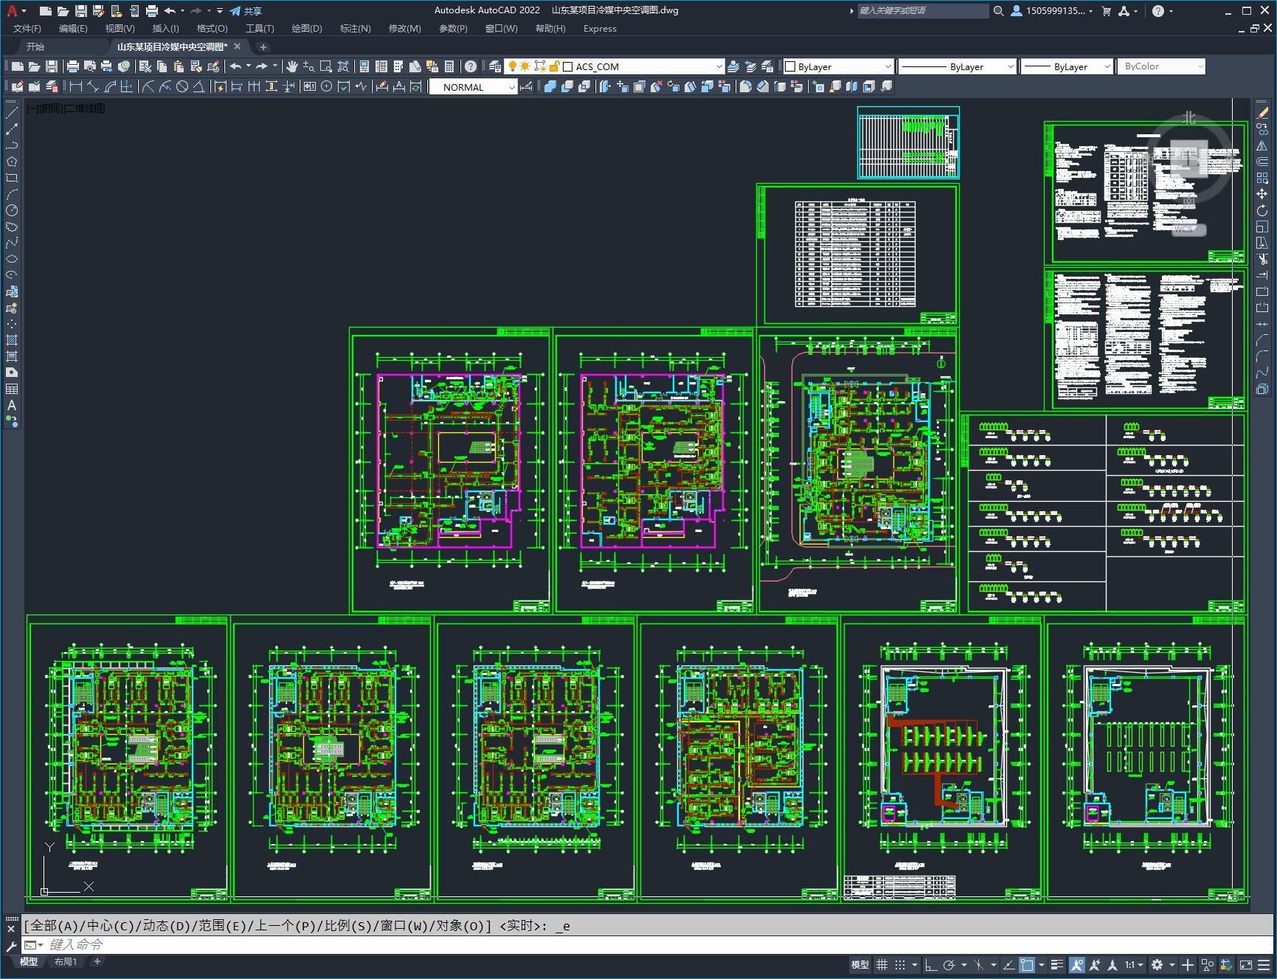Toggle lineweight display in status bar
The width and height of the screenshot is (1277, 979).
click(1057, 964)
